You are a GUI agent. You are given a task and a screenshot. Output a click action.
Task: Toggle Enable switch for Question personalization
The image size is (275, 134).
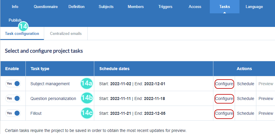point(13,98)
